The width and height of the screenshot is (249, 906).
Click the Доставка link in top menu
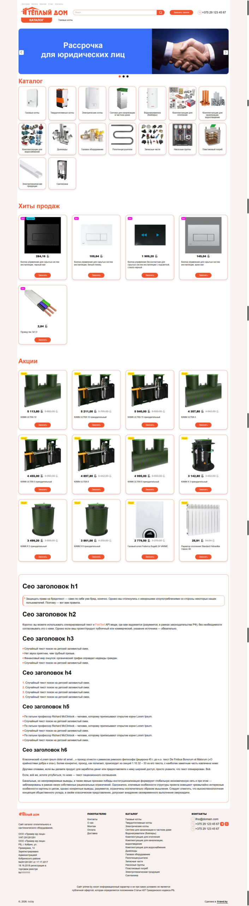pyautogui.click(x=25, y=4)
